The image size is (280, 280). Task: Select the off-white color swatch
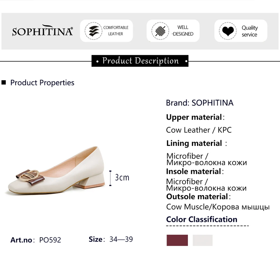tap(202, 240)
